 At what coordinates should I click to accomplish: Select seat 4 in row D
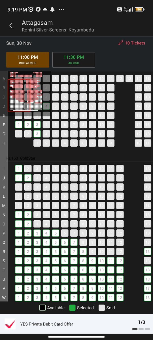(46, 106)
